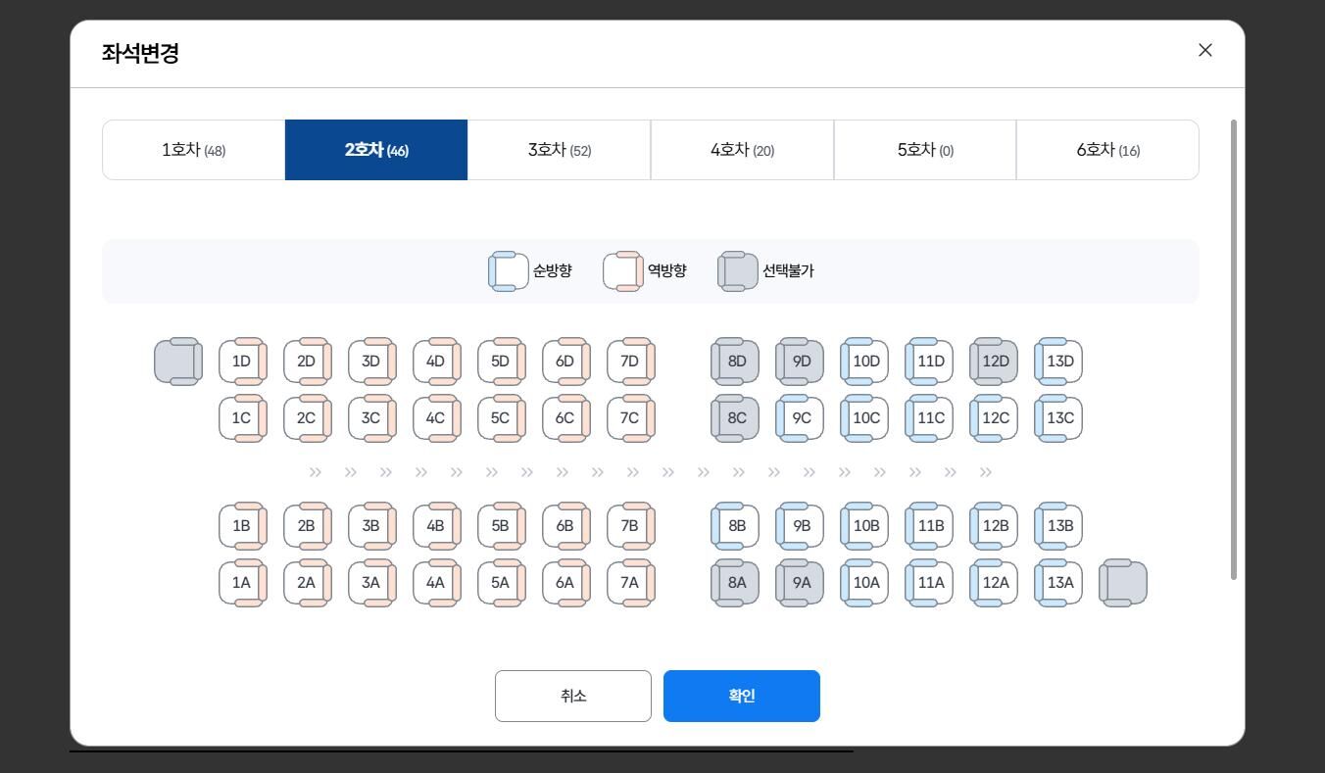
Task: Choose seat 2A
Action: (307, 583)
